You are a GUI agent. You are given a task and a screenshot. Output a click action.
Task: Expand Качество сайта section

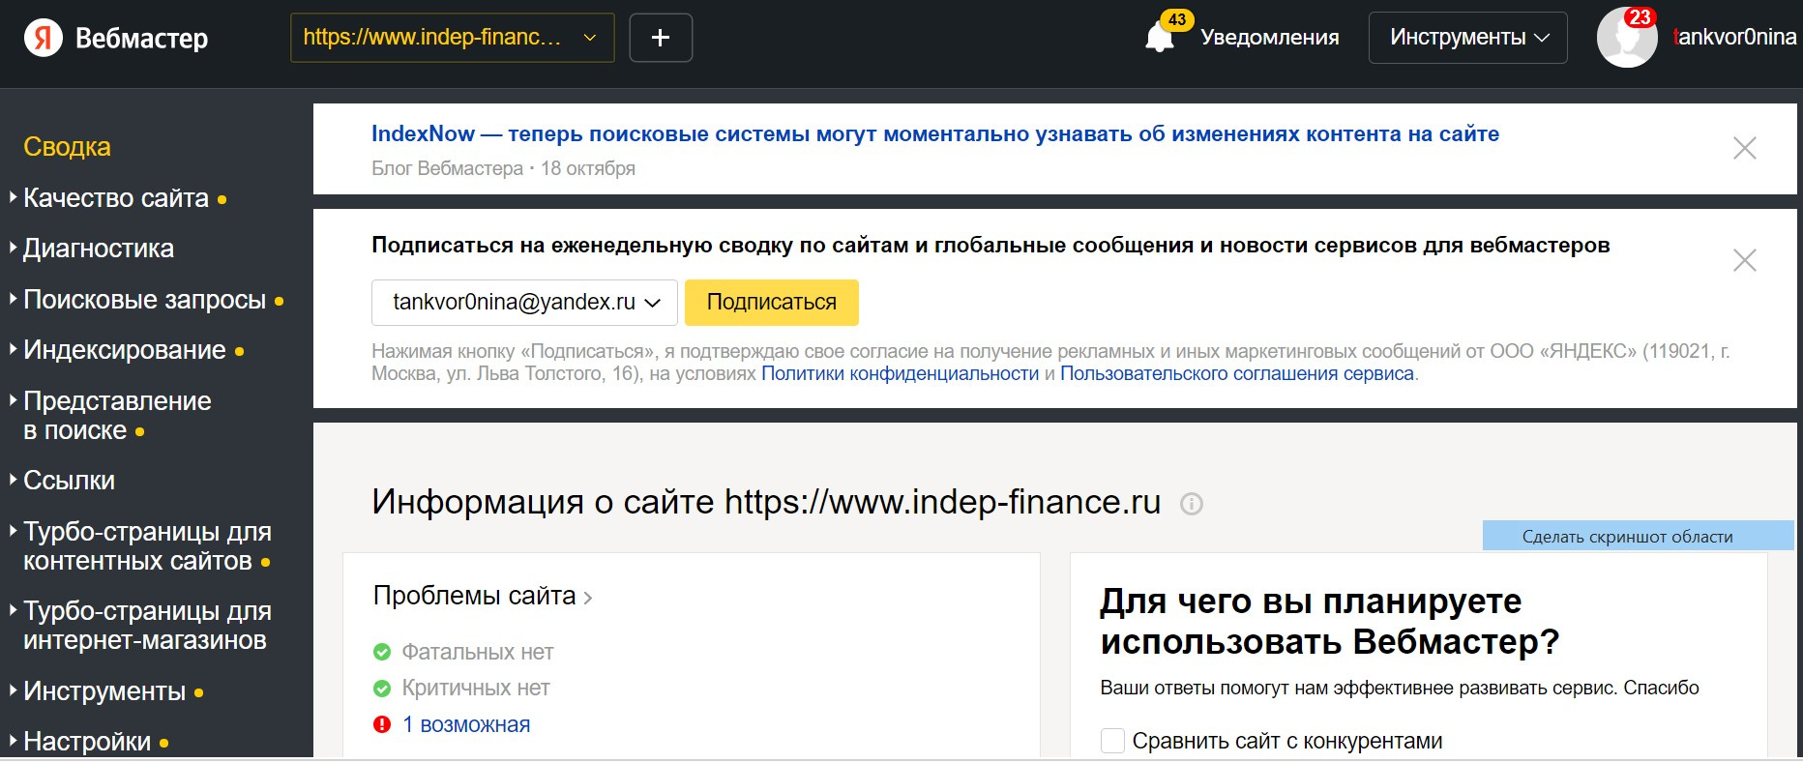[116, 198]
